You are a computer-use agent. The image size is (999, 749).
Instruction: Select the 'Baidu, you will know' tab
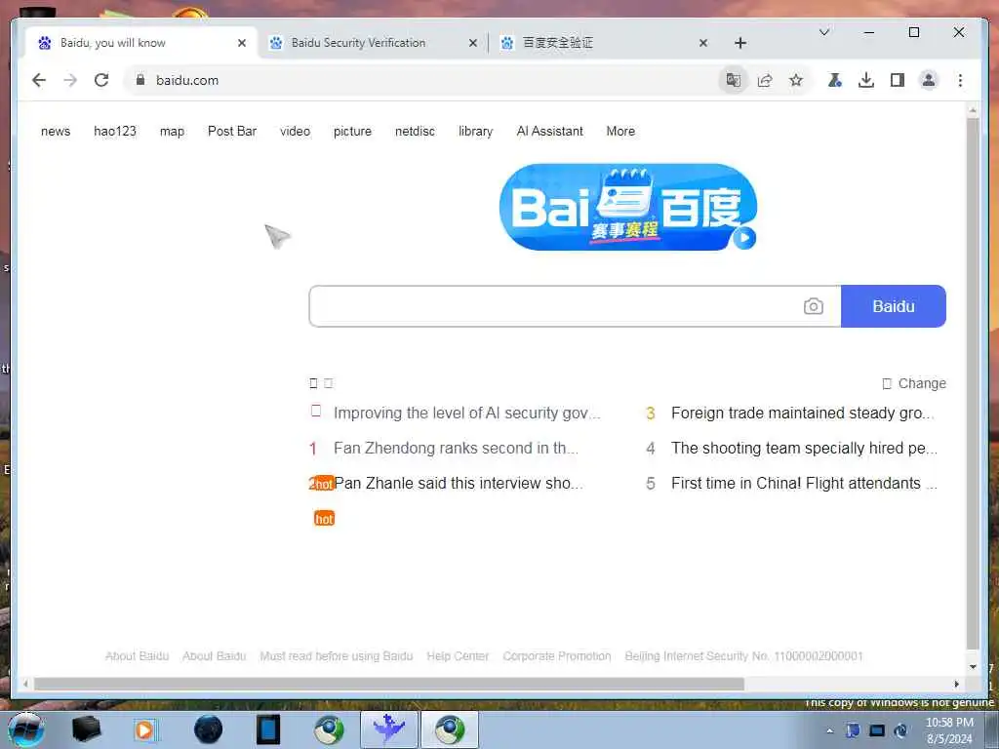[x=140, y=43]
